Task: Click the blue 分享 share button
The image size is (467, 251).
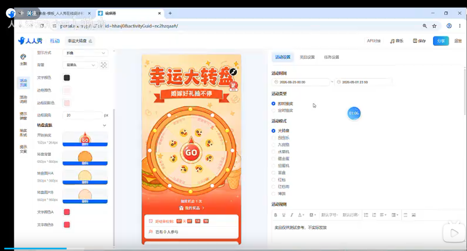Action: 441,41
